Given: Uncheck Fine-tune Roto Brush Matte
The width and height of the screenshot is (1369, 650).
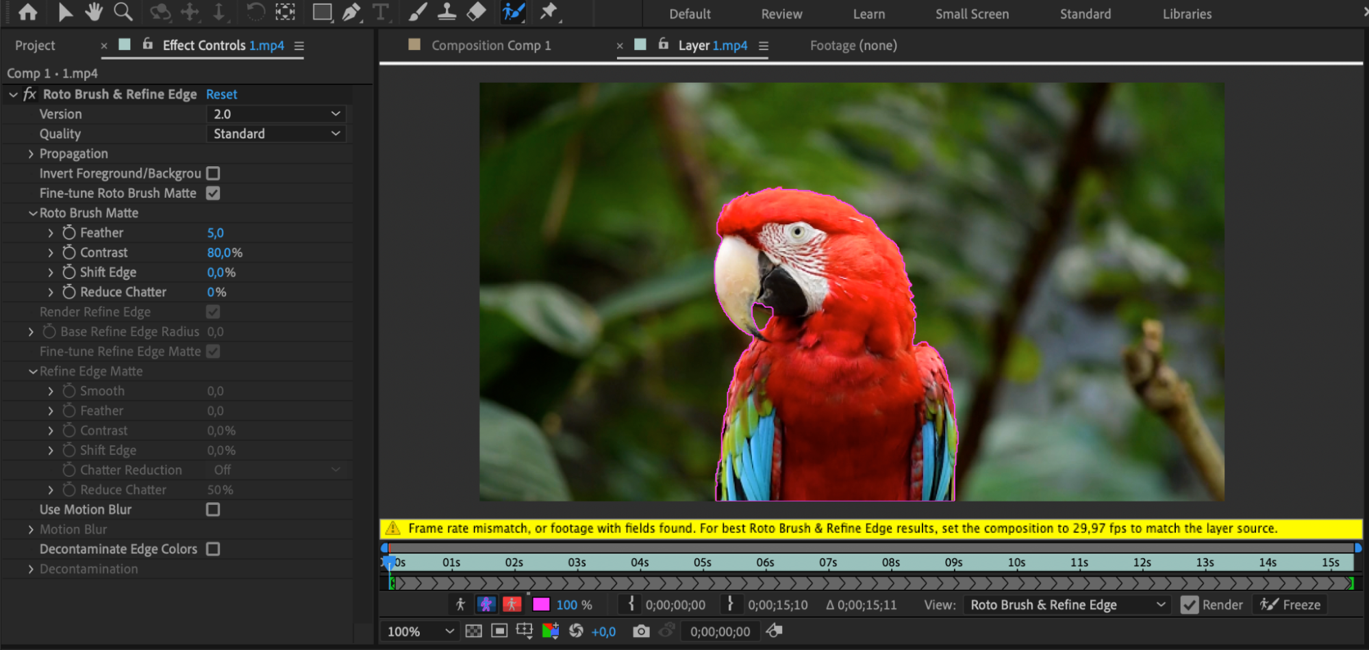Looking at the screenshot, I should tap(213, 194).
